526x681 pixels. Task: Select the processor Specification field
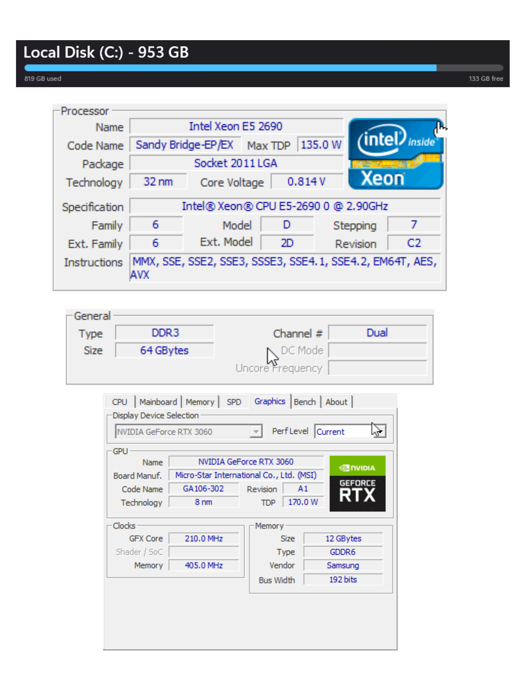[x=285, y=206]
